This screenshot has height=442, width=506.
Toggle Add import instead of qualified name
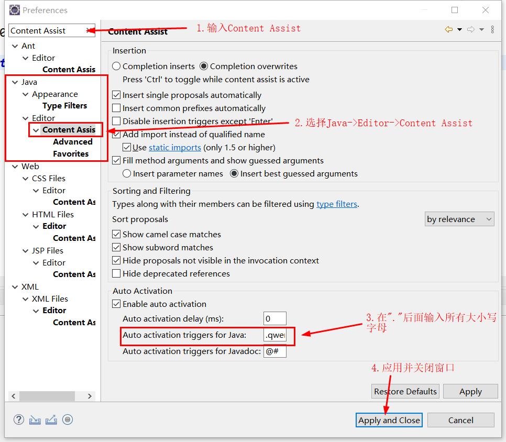(x=116, y=134)
